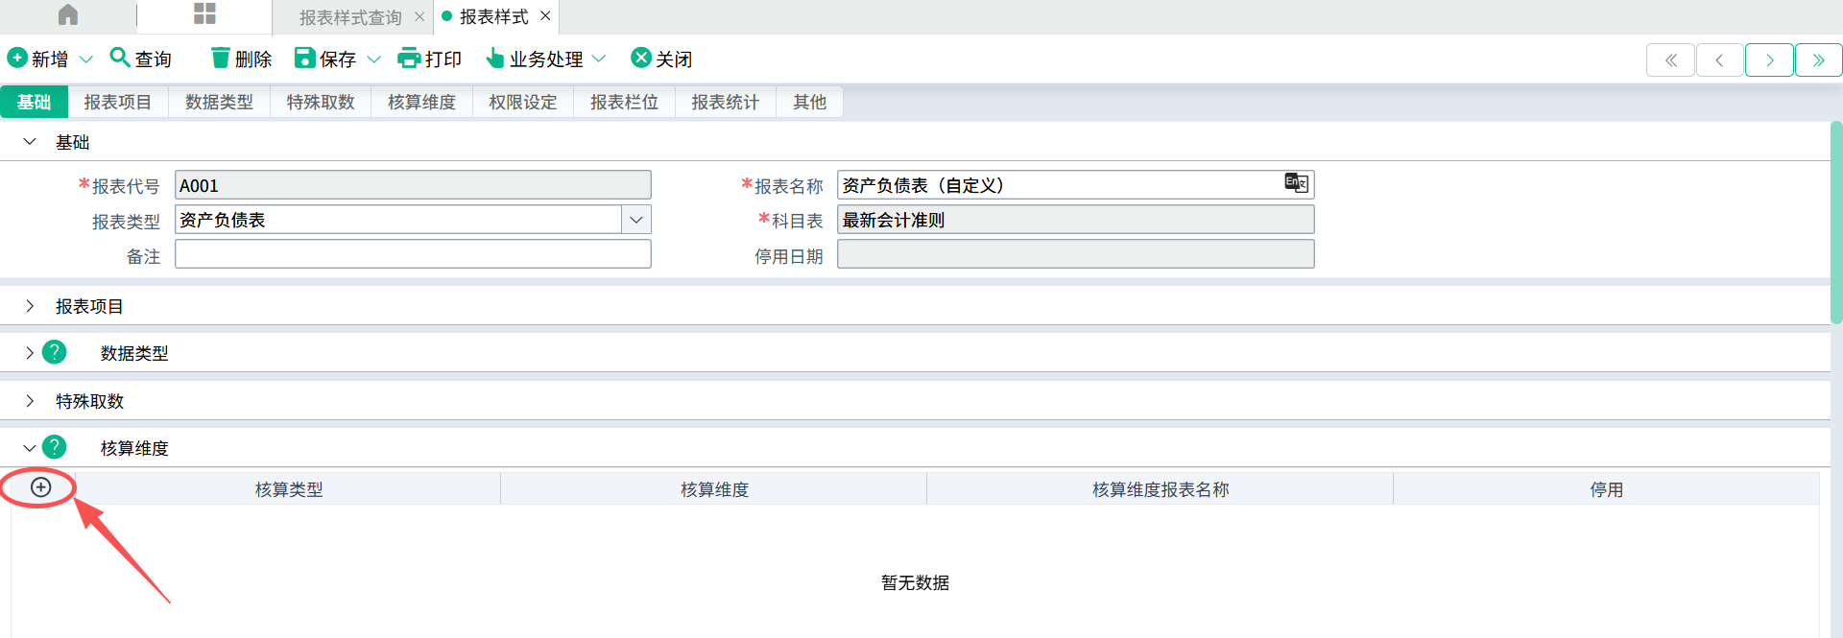
Task: Open the 业务处理 dropdown arrow
Action: tap(599, 59)
